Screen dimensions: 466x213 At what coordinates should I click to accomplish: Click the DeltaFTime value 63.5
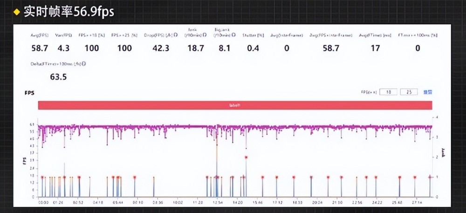point(58,77)
